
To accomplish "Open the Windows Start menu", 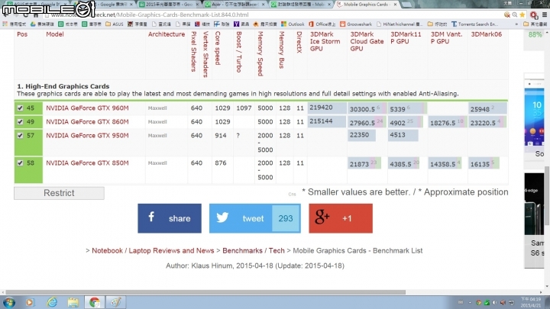I will click(x=8, y=302).
